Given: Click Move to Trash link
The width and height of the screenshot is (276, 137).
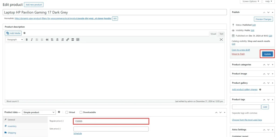Looking at the screenshot, I should click(x=238, y=54).
